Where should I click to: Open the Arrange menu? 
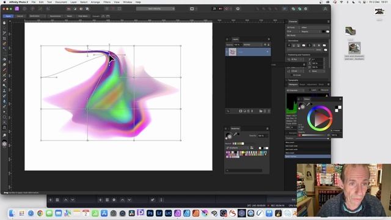pos(95,2)
